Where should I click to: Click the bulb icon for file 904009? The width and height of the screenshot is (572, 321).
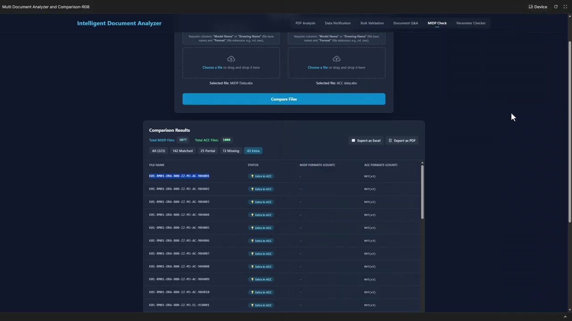pyautogui.click(x=252, y=280)
